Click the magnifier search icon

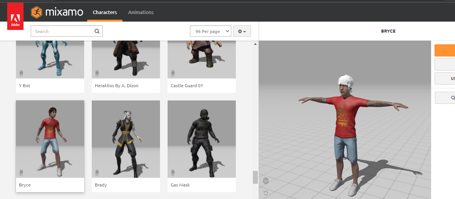[97, 31]
